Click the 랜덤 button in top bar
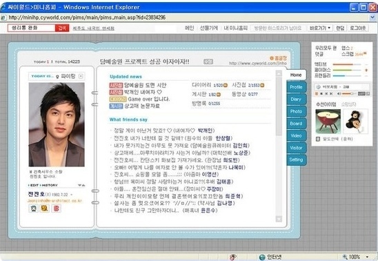Screen dimensions: 378x261 tap(340, 28)
